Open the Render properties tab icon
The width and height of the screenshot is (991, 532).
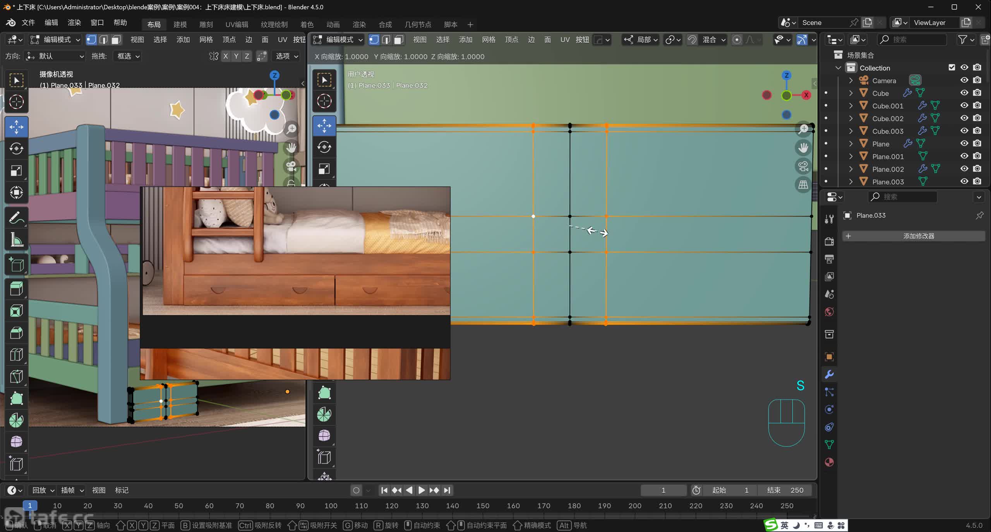pyautogui.click(x=829, y=242)
